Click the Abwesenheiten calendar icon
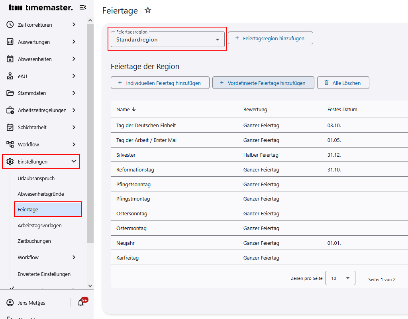The width and height of the screenshot is (408, 319). click(10, 59)
